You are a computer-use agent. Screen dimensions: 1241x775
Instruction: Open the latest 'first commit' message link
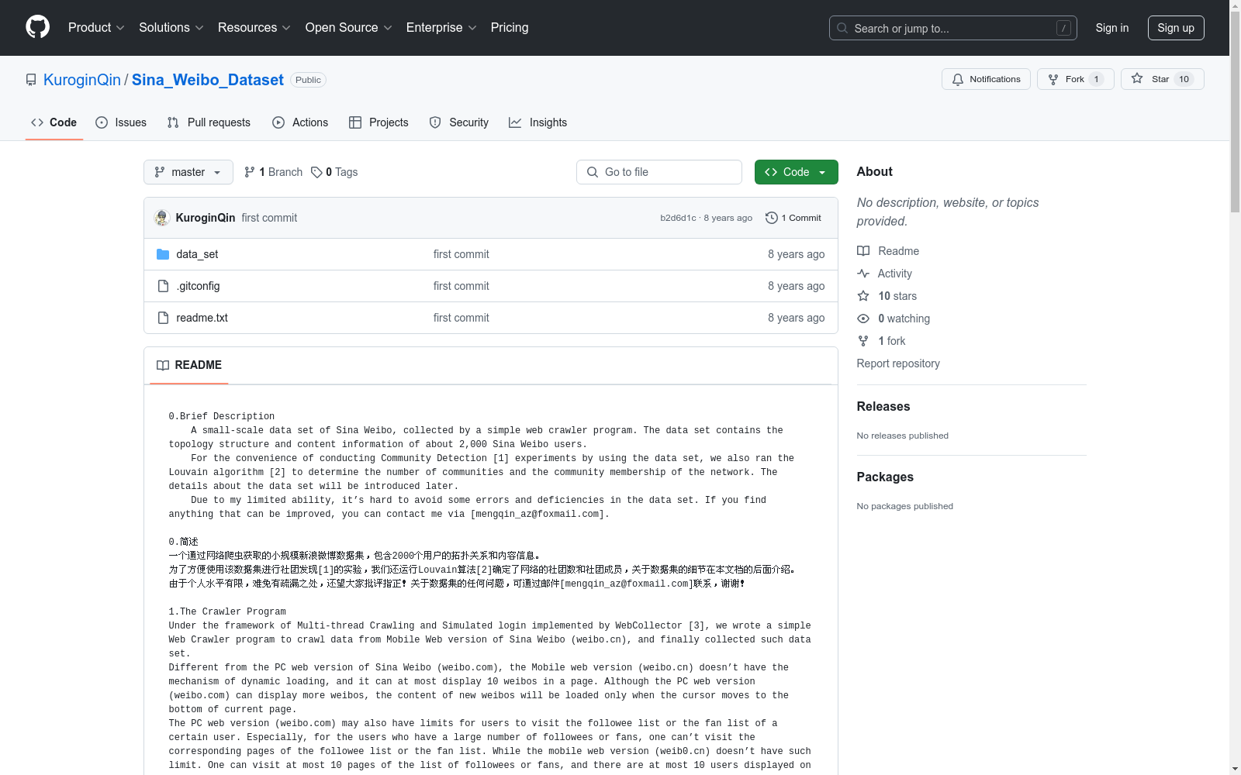click(269, 218)
